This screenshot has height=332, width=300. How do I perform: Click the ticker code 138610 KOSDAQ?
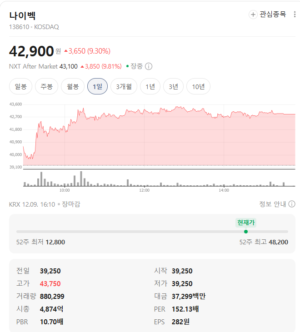[x=34, y=27]
